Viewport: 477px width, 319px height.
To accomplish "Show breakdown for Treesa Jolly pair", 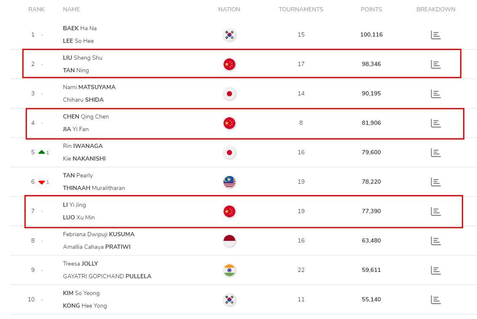I will [x=436, y=270].
